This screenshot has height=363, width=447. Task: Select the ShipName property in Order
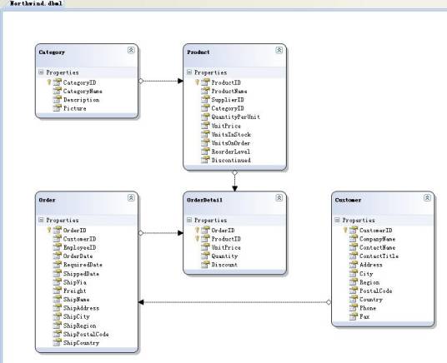coord(76,300)
